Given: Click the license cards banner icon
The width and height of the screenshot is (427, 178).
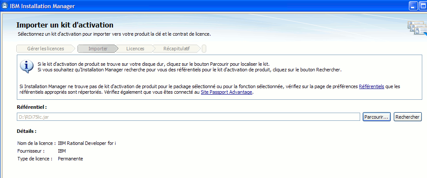Looking at the screenshot, I should point(417,28).
